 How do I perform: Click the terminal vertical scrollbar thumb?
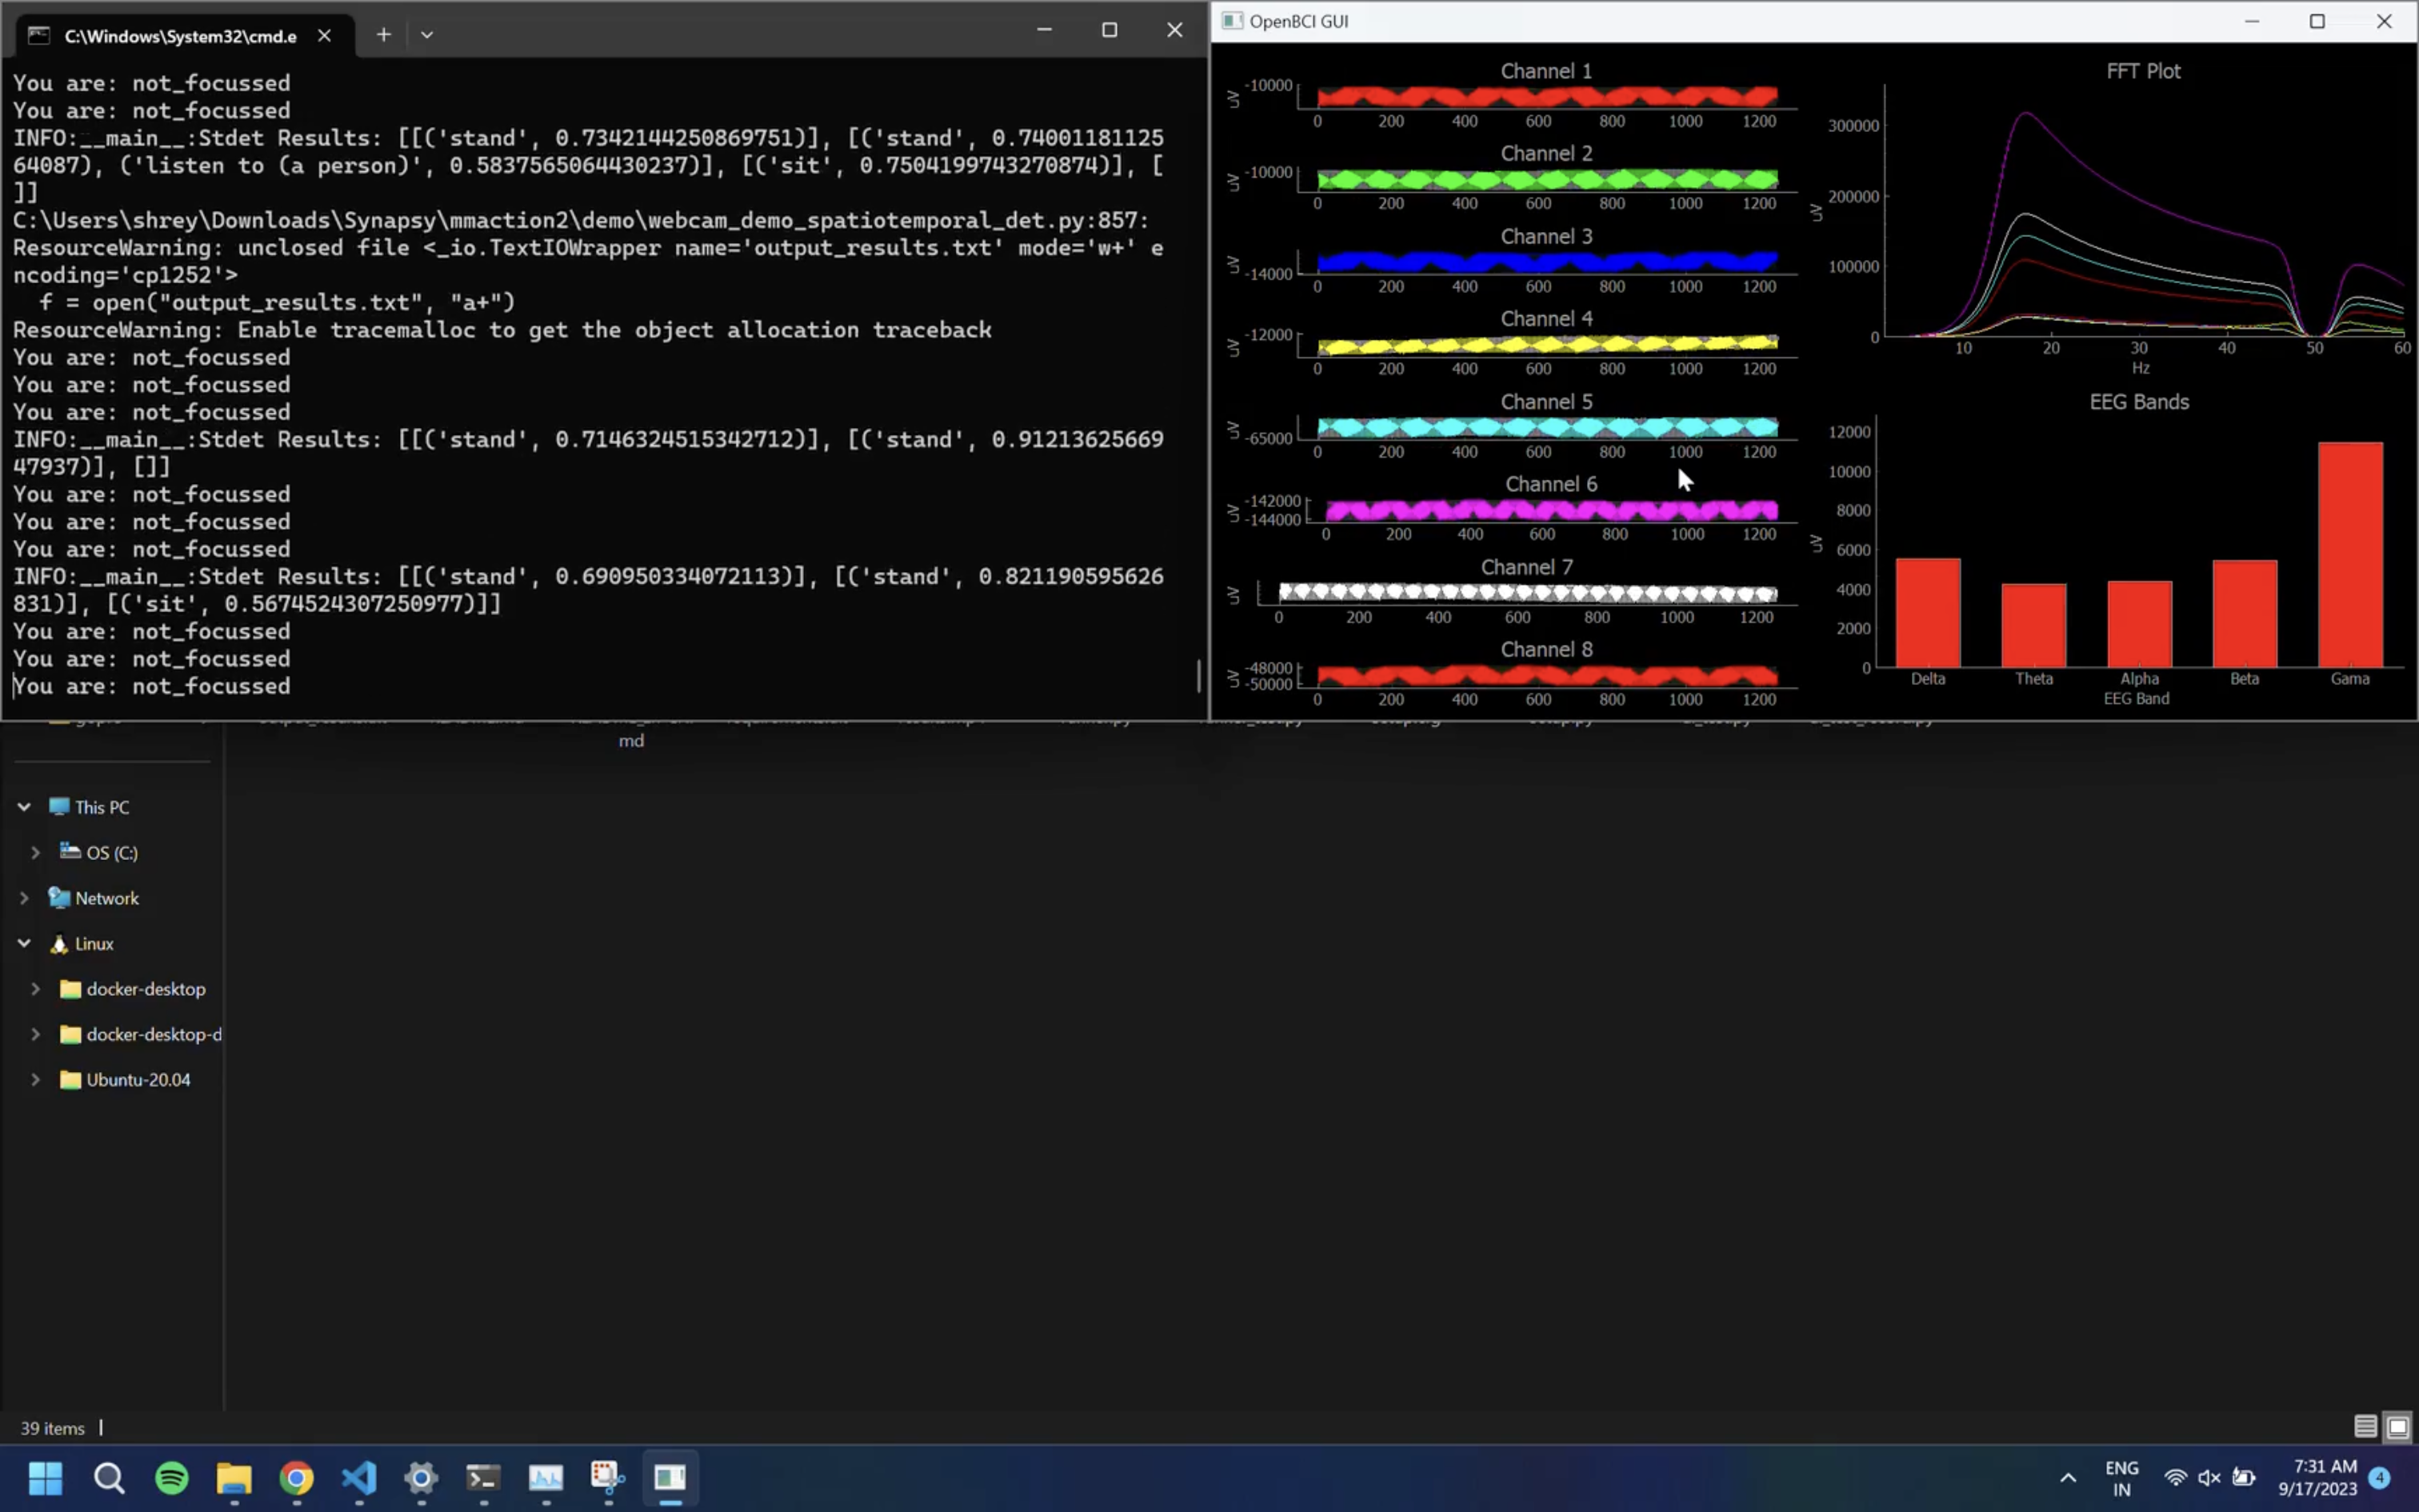pos(1198,676)
